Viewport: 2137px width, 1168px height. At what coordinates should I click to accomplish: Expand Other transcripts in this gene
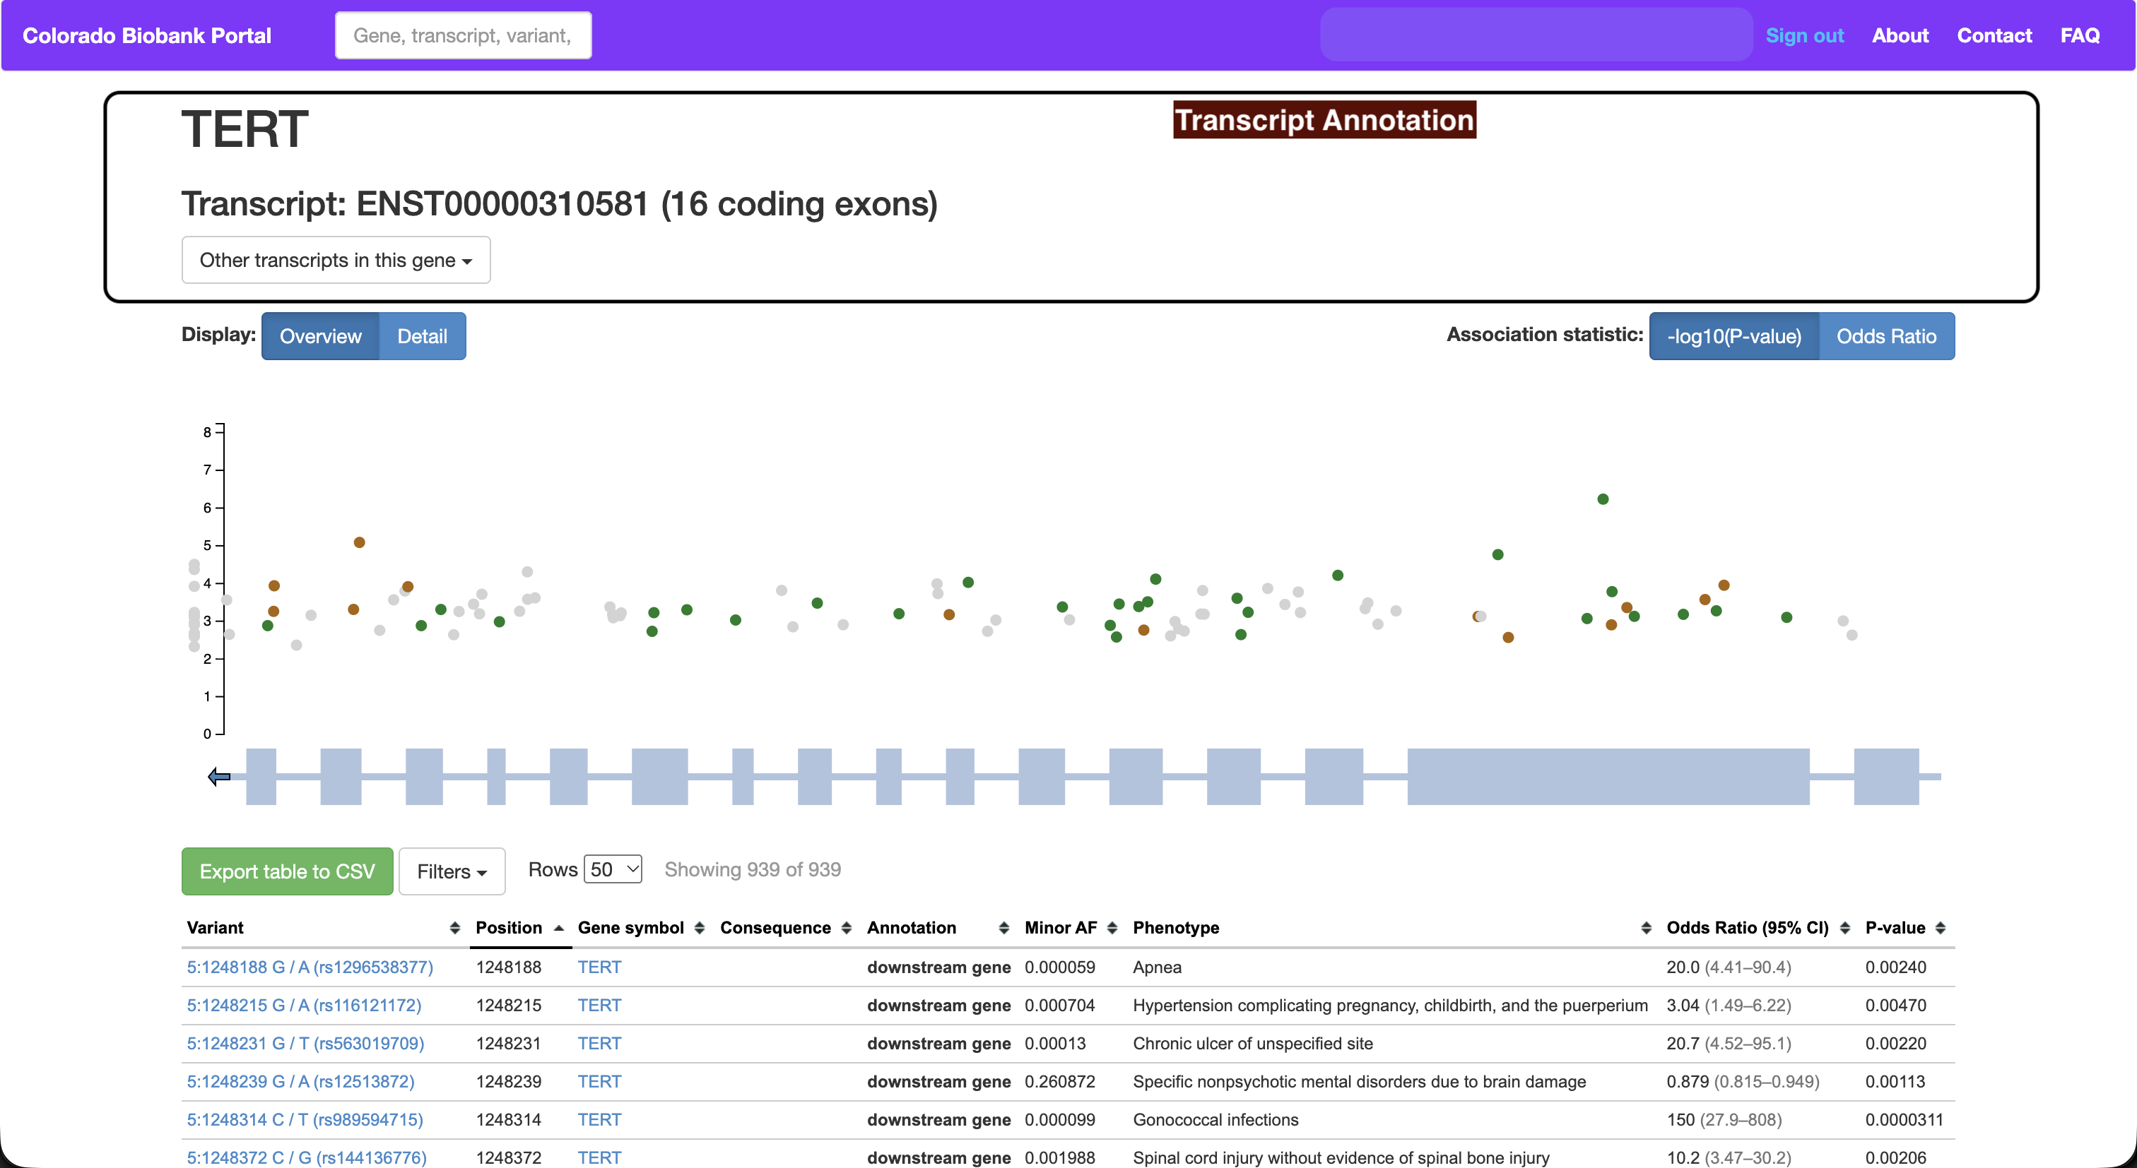(x=336, y=261)
